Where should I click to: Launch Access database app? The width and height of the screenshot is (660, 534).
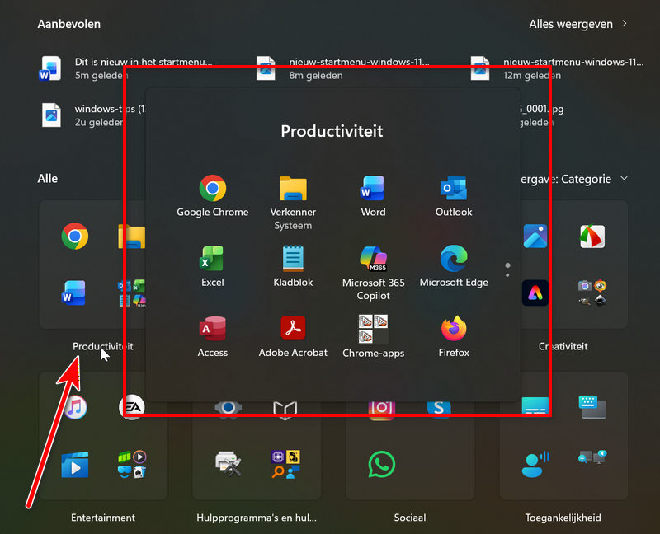(x=212, y=329)
